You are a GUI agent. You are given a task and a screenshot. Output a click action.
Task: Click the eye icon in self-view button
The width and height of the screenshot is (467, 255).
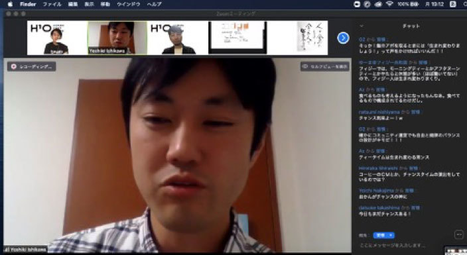tap(305, 66)
